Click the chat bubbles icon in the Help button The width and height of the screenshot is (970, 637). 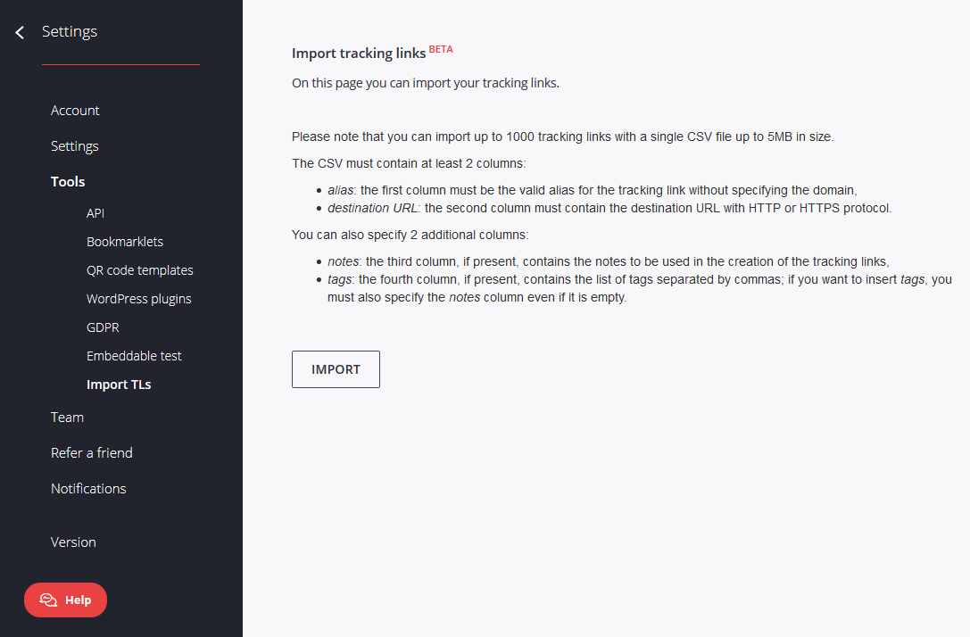click(48, 600)
